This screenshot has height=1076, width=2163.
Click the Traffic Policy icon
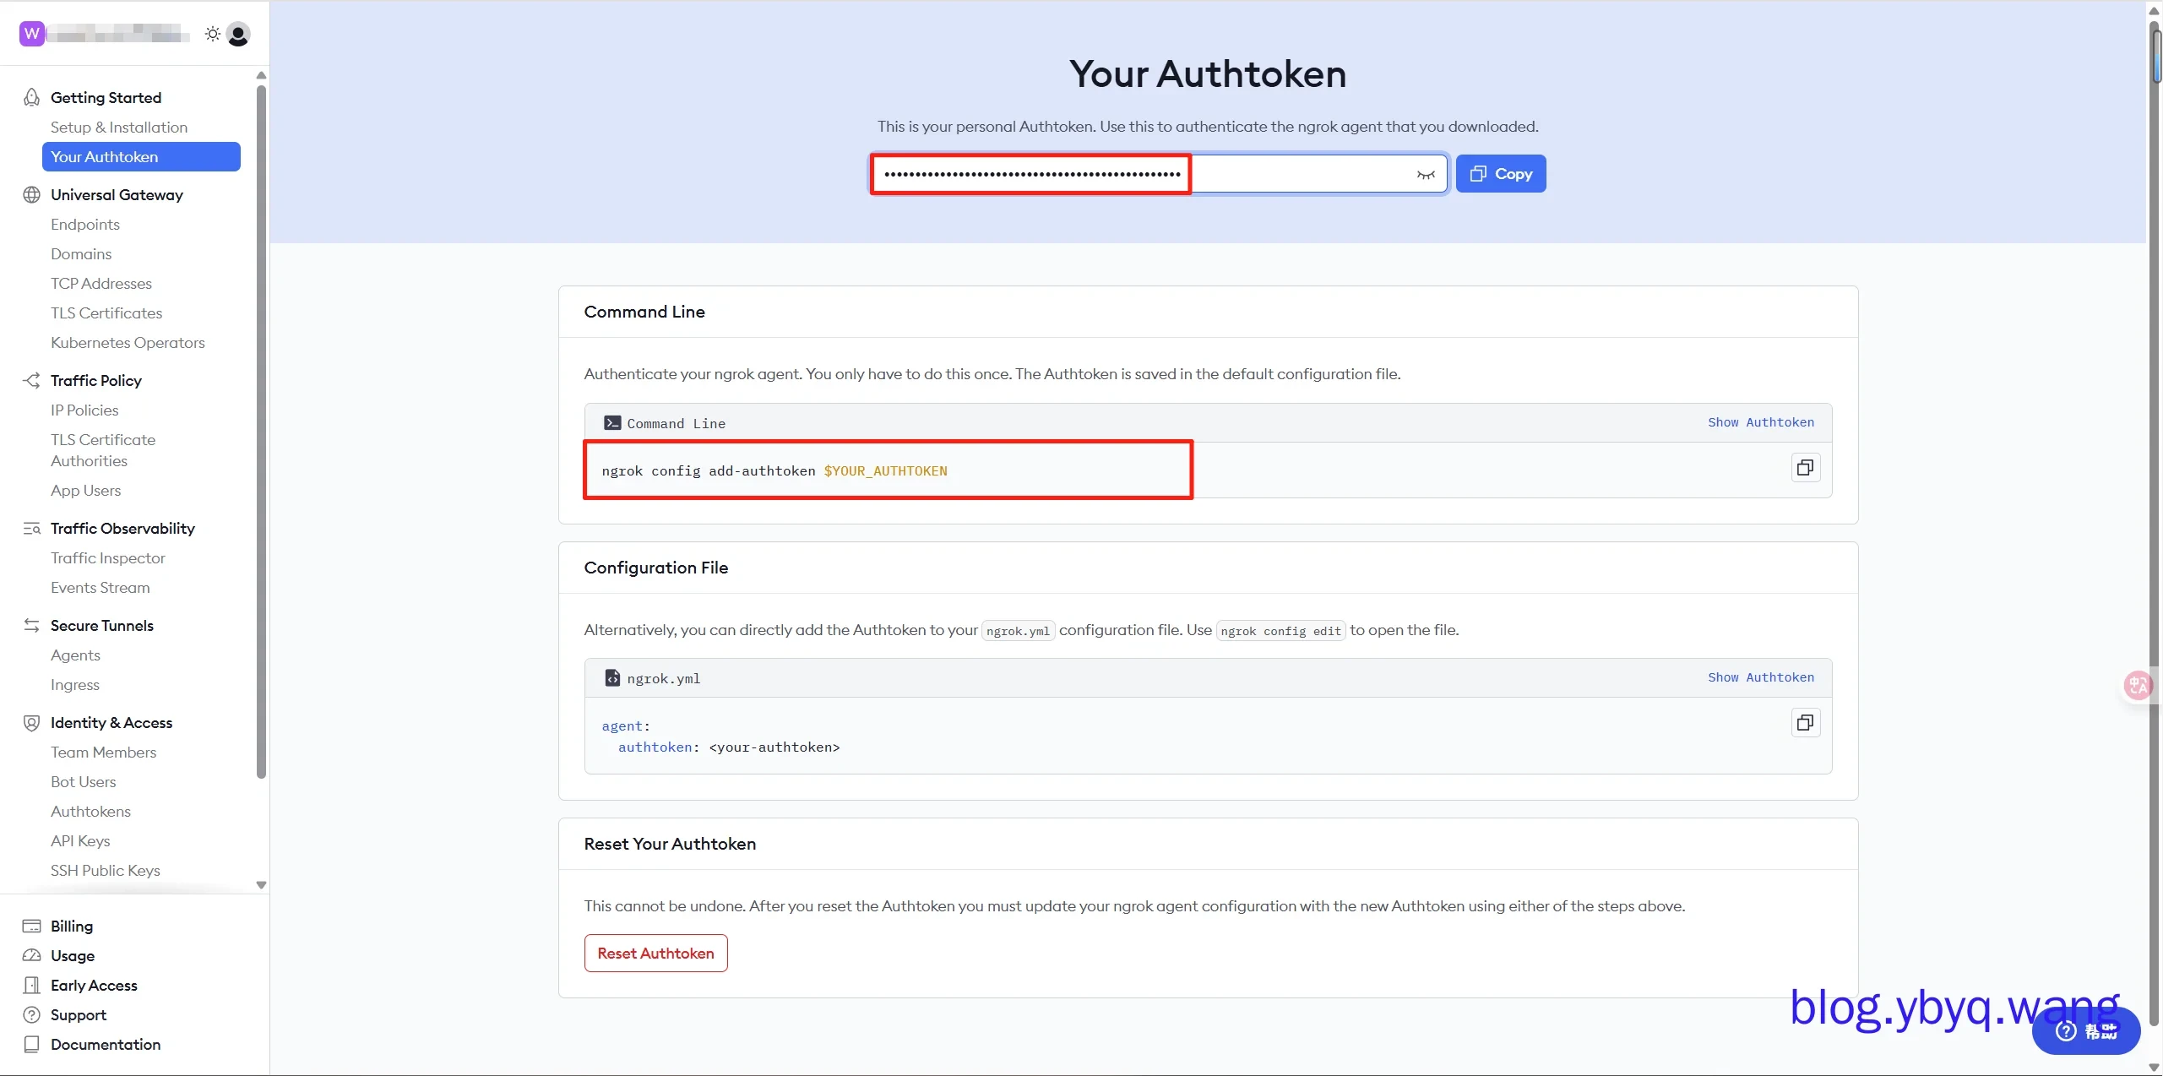(x=31, y=380)
